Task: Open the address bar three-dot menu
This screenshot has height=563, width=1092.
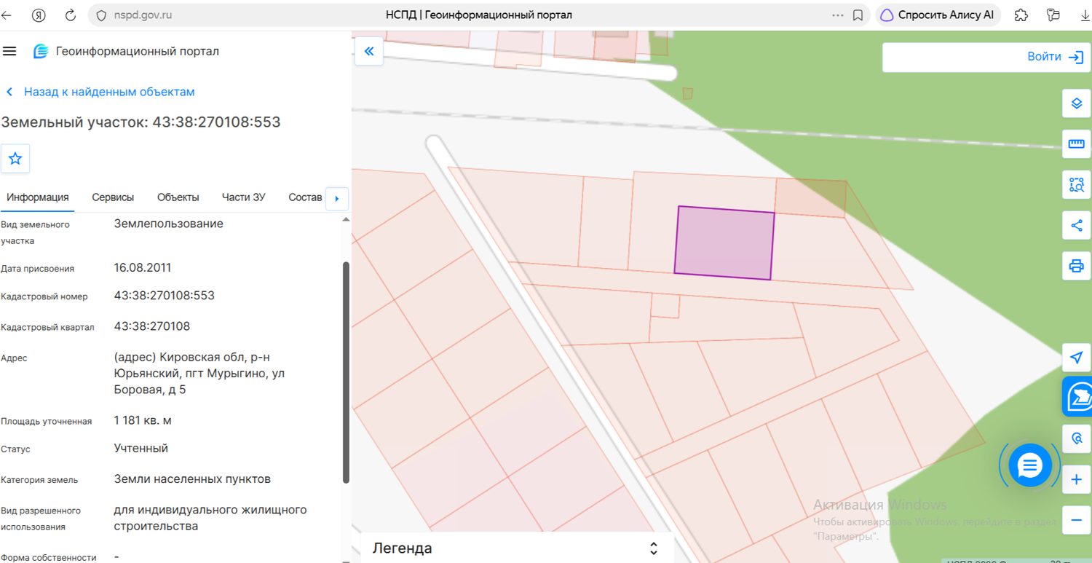Action: (839, 15)
